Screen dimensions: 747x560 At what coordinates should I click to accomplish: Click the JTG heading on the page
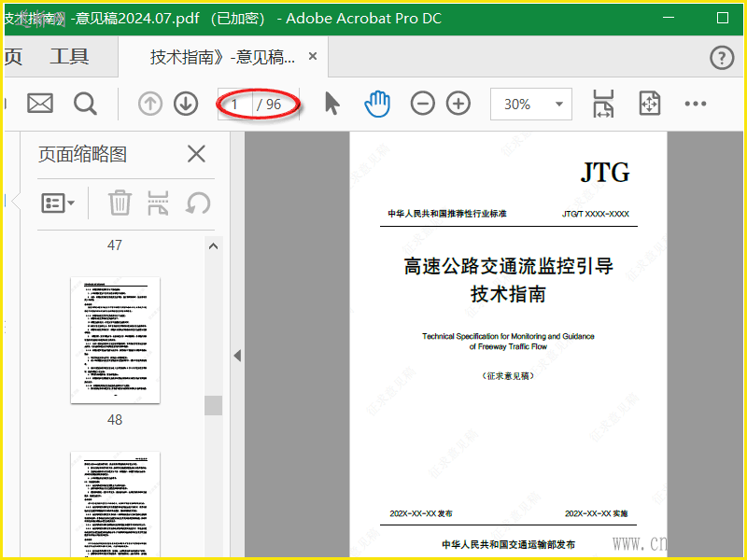[x=605, y=173]
